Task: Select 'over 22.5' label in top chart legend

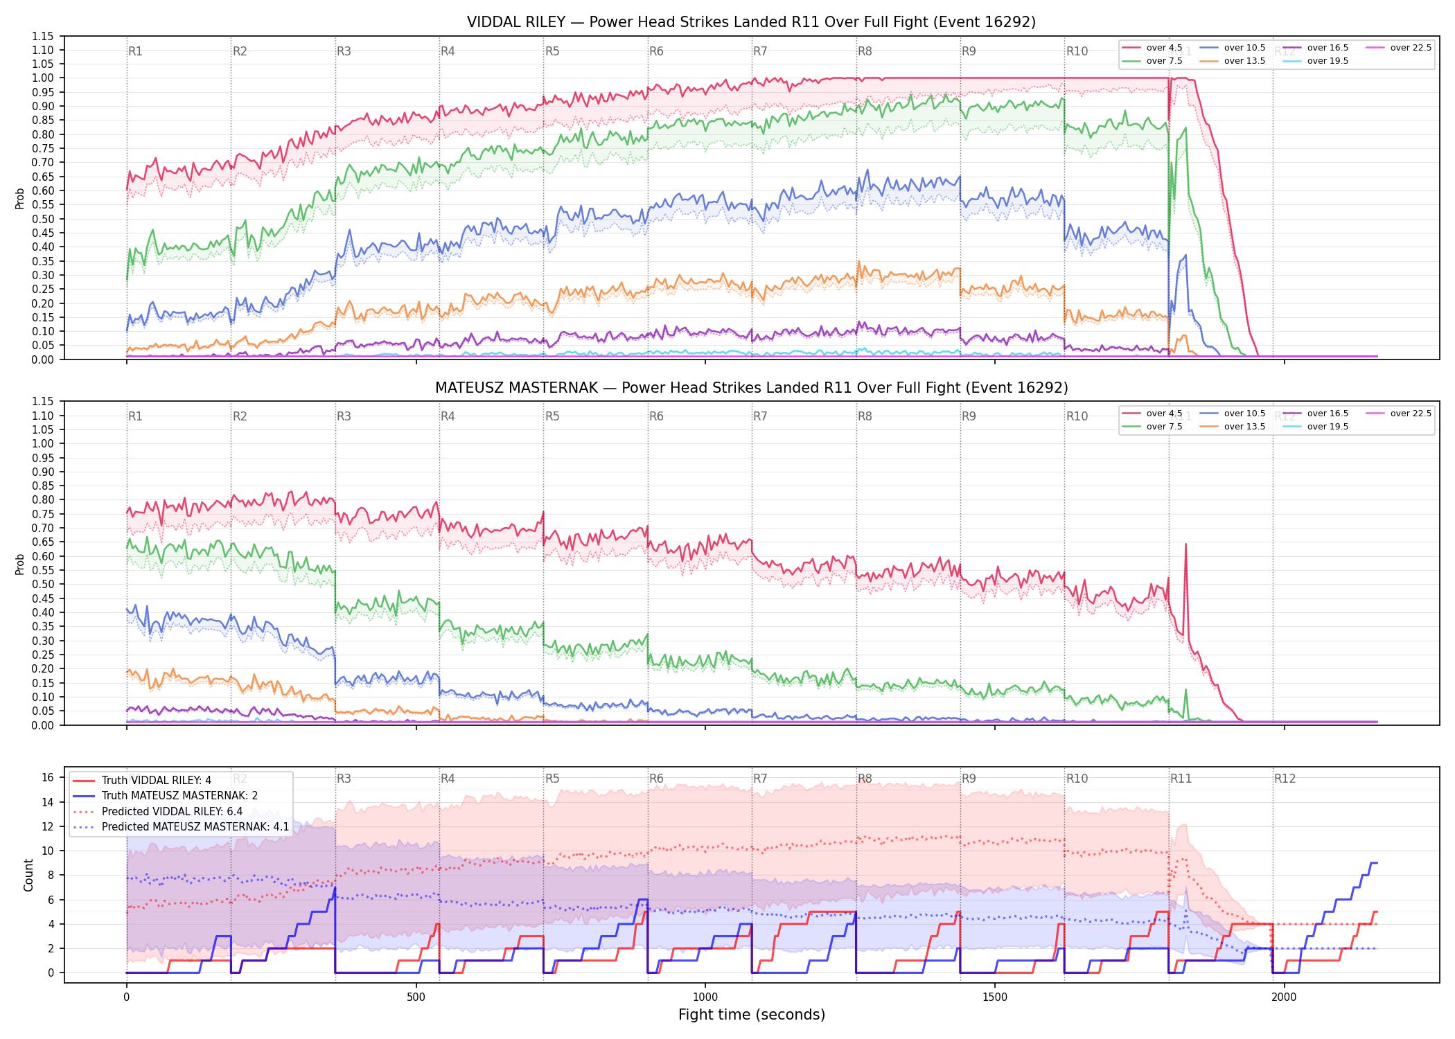Action: (x=1411, y=48)
